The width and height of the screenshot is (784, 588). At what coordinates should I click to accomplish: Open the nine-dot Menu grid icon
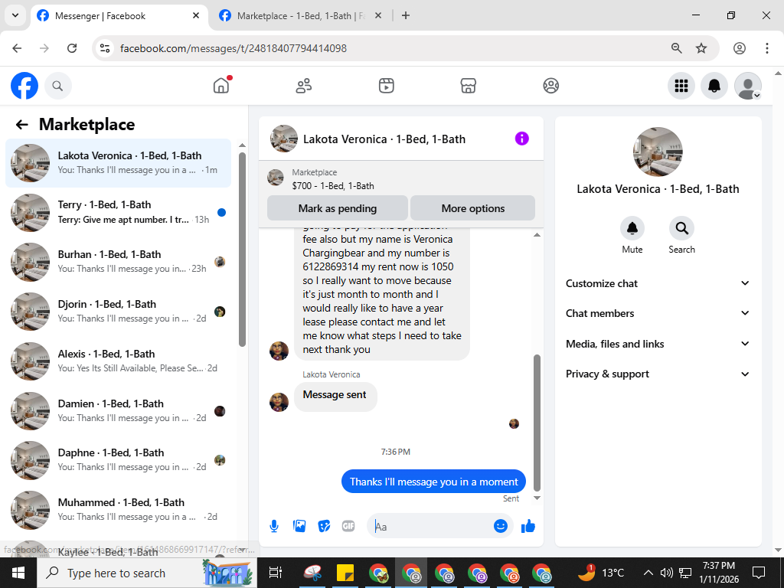(681, 86)
